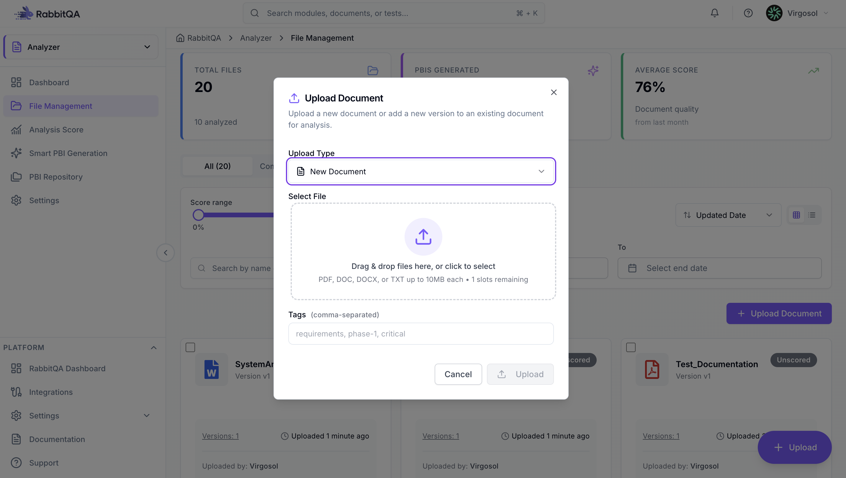The width and height of the screenshot is (846, 478).
Task: Click the upload cloud icon in drop zone
Action: pos(423,237)
